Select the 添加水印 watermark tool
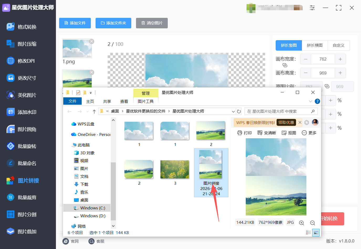Viewport: 361px width, 249px height. 22,112
